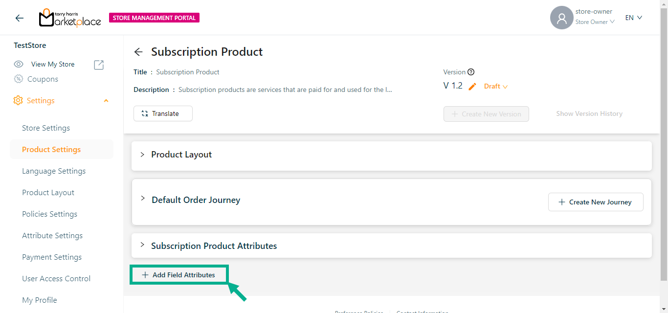Image resolution: width=668 pixels, height=313 pixels.
Task: Click the version help question mark icon
Action: tap(471, 72)
